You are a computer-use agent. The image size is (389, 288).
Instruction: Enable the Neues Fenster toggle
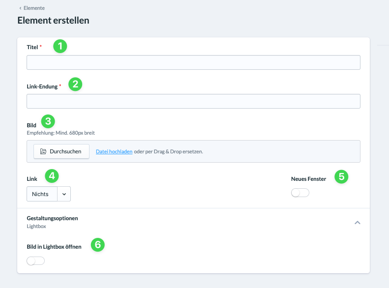(x=300, y=193)
